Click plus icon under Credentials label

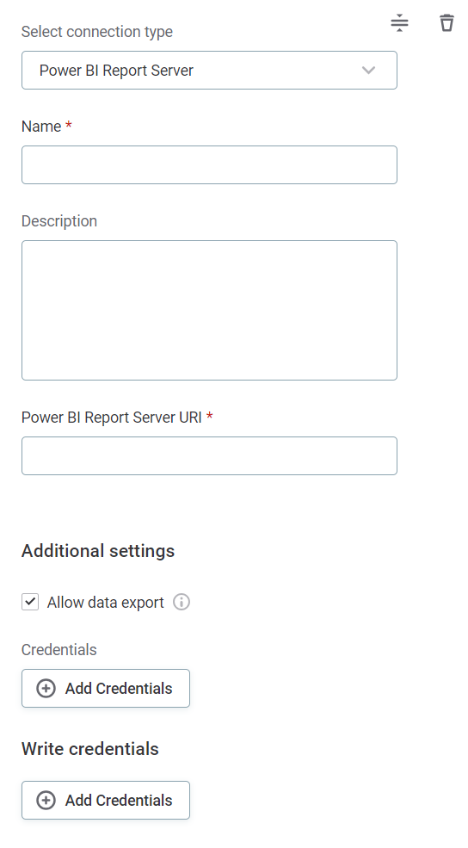(46, 689)
